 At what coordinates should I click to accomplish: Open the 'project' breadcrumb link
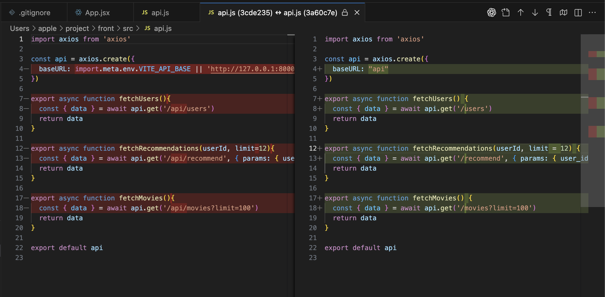coord(77,28)
